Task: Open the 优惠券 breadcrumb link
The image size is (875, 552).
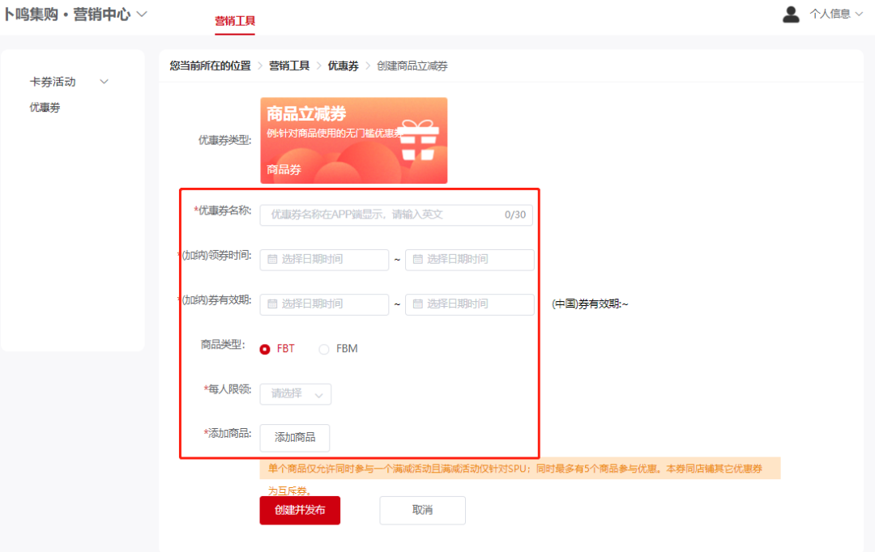Action: click(x=343, y=66)
